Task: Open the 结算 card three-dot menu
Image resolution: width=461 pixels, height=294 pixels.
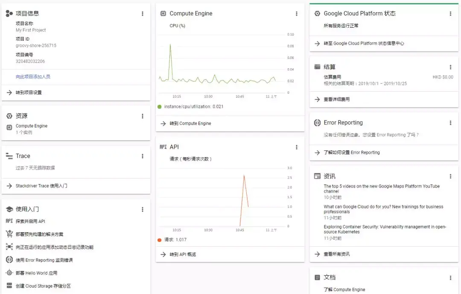Action: [x=450, y=67]
